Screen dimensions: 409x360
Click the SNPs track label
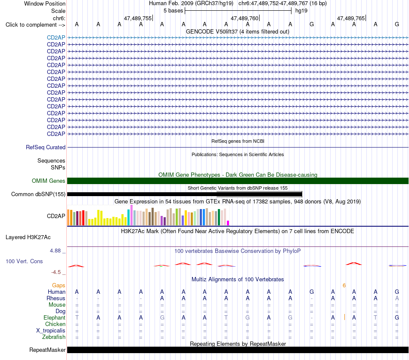pos(58,167)
